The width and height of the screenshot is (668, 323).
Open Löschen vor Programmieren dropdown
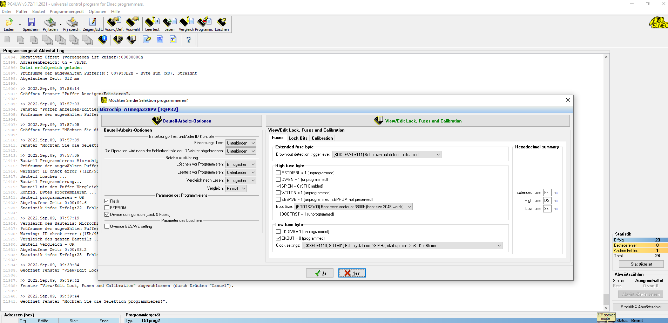[241, 164]
